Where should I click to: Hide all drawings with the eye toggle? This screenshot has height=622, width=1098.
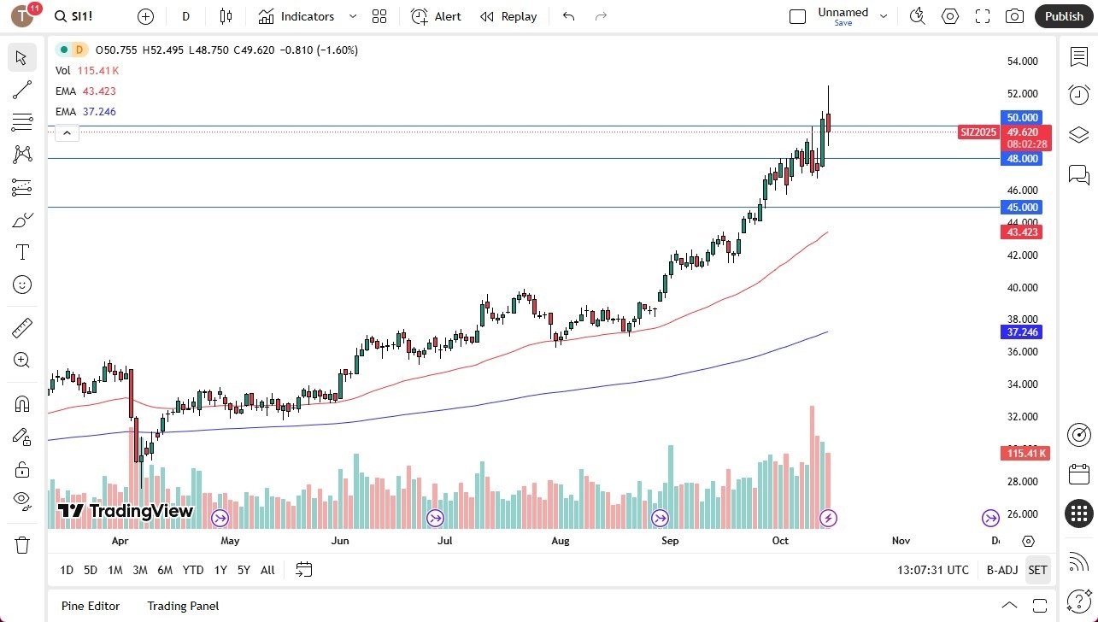pyautogui.click(x=21, y=500)
